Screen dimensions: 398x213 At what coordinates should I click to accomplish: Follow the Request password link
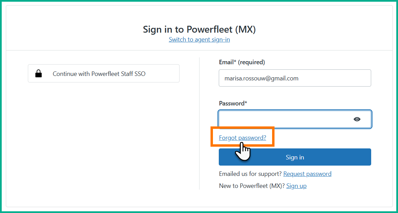[x=307, y=174]
